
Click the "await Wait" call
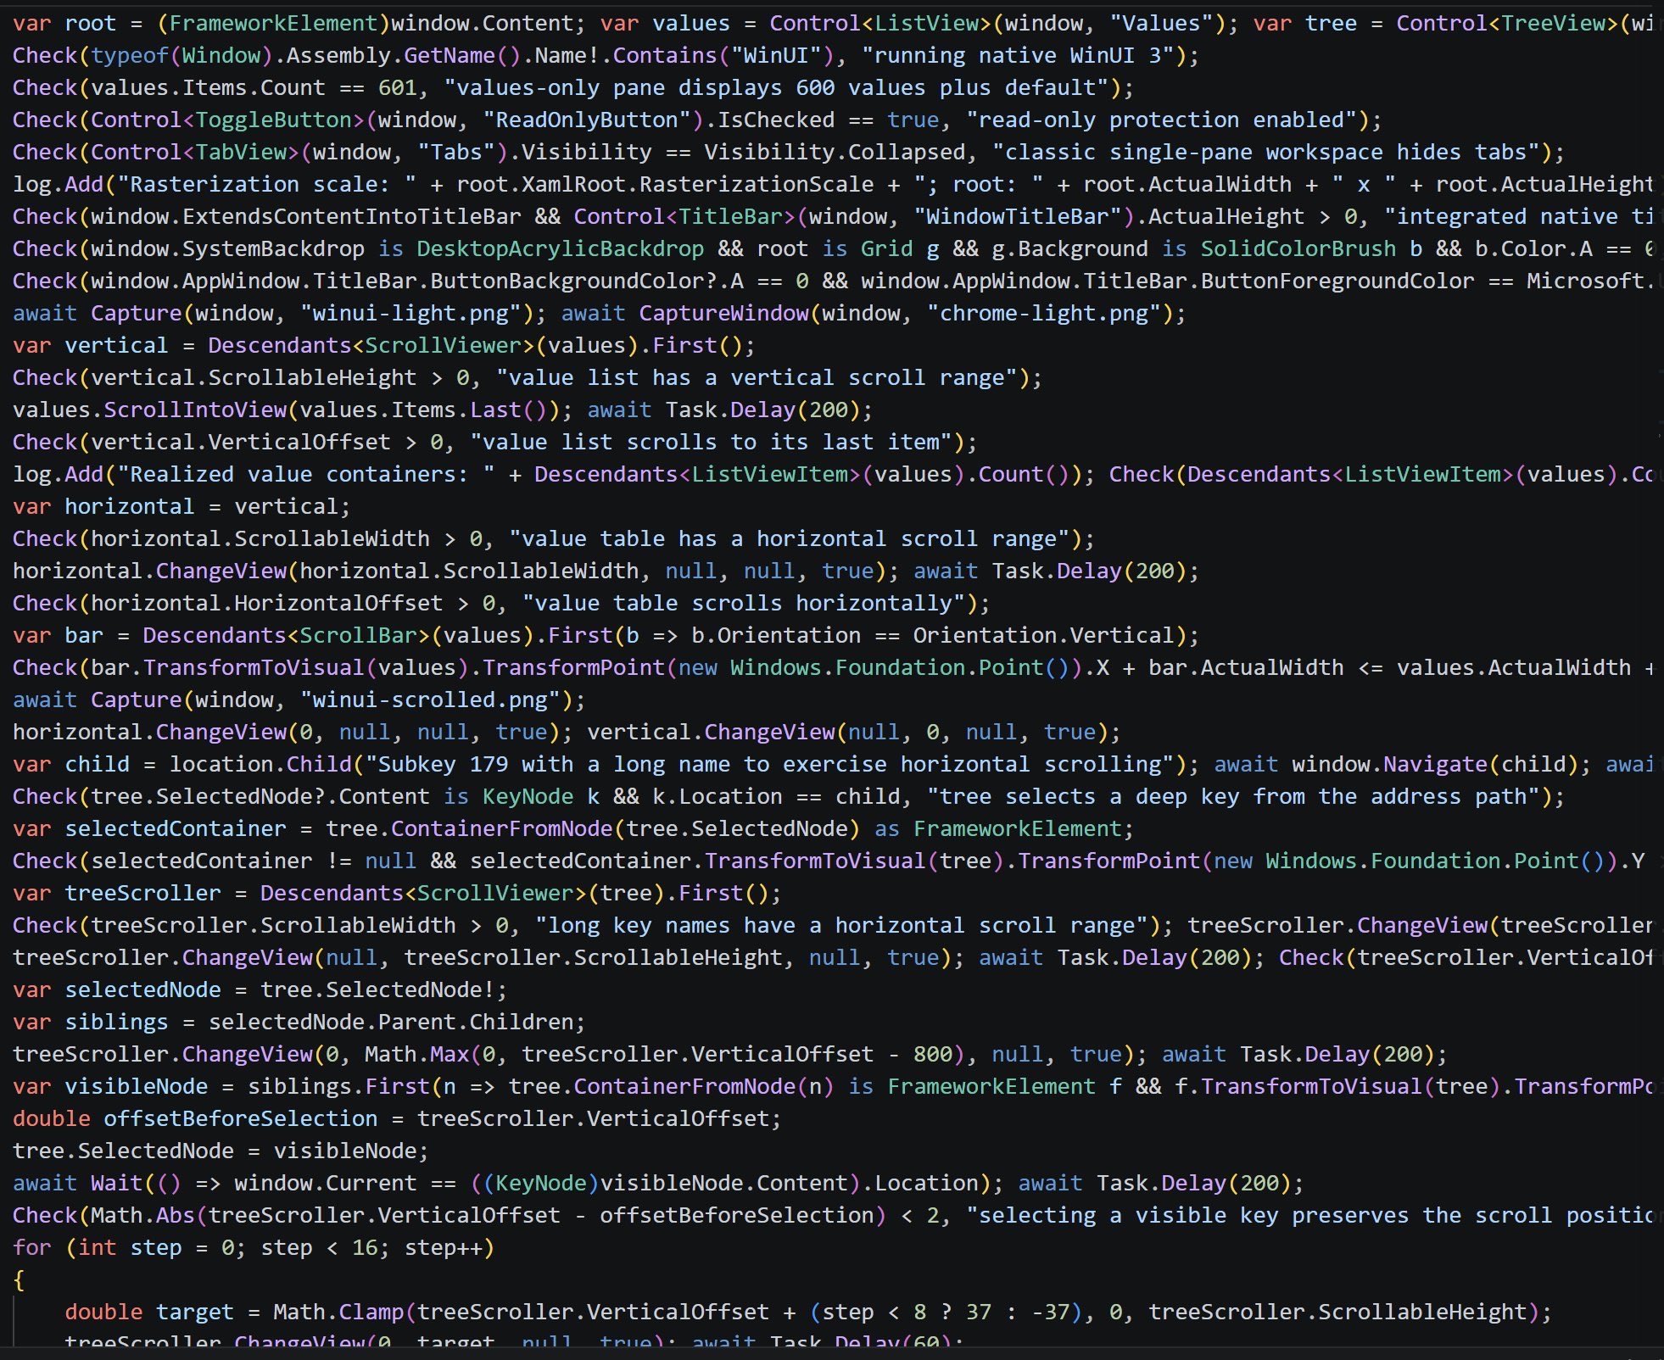78,1184
